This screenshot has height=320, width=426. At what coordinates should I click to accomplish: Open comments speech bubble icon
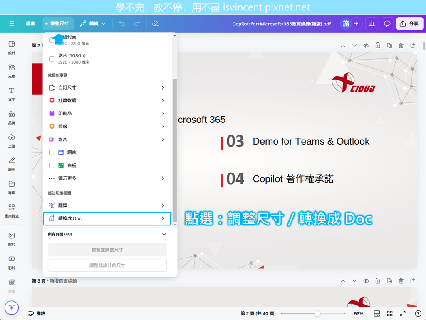(x=387, y=24)
